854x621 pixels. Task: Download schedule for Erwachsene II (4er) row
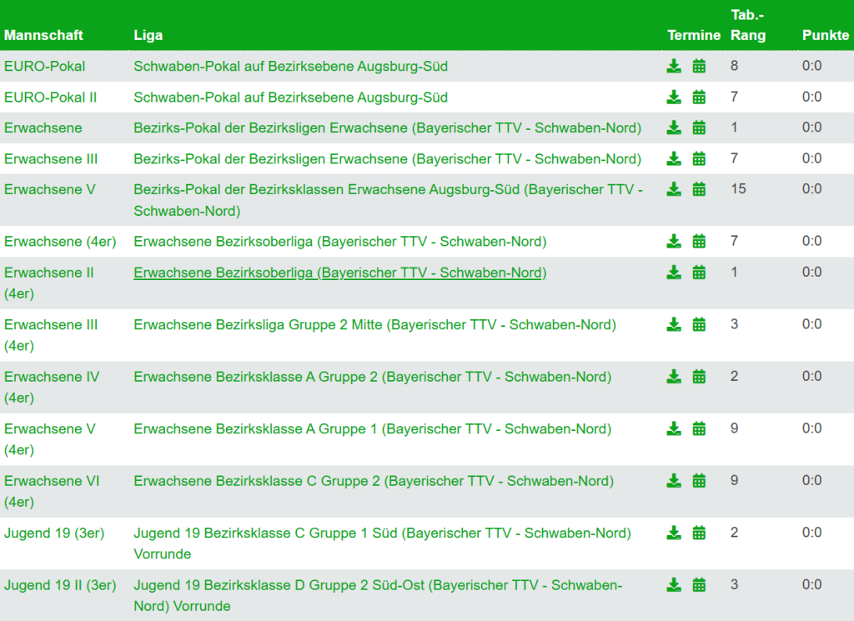pyautogui.click(x=674, y=272)
